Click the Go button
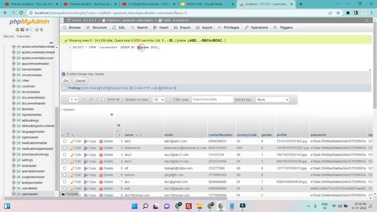The width and height of the screenshot is (377, 212). (66, 81)
